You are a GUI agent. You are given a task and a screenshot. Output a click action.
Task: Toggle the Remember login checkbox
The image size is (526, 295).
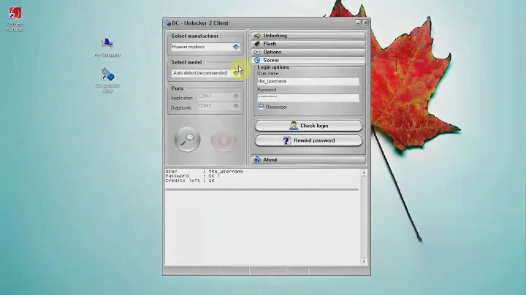coord(261,107)
